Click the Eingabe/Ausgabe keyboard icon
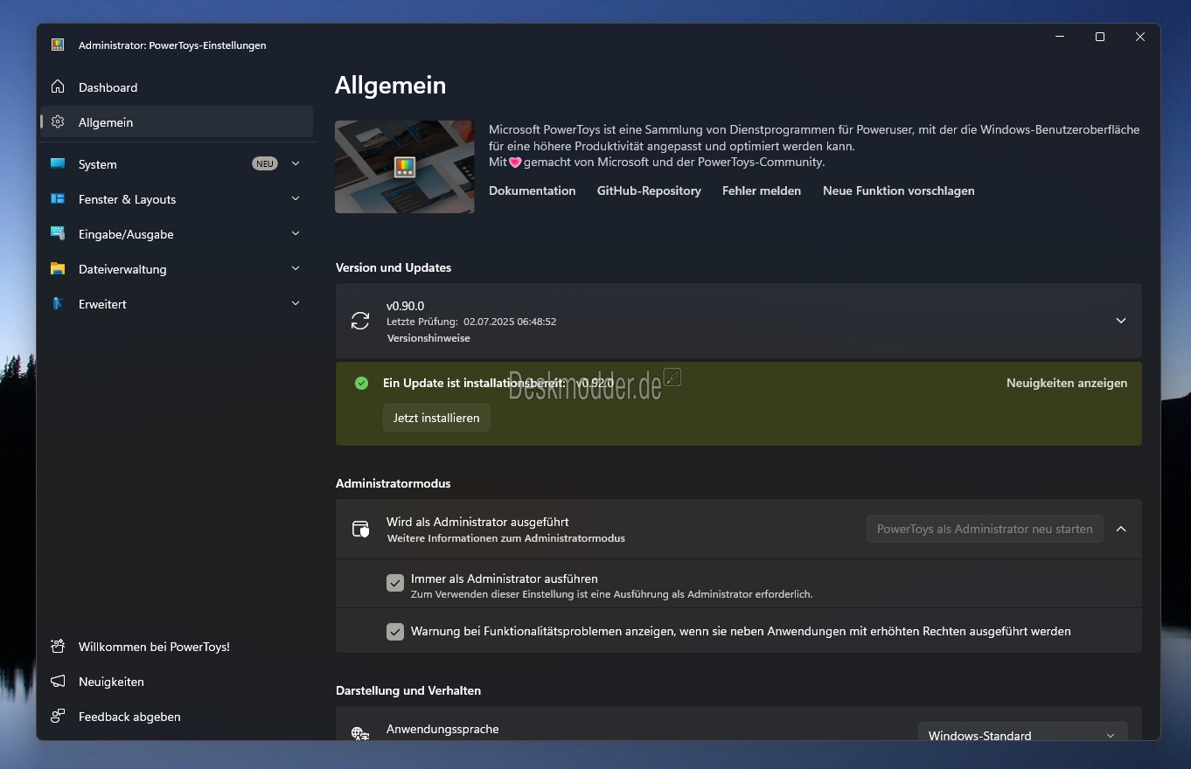The width and height of the screenshot is (1191, 769). (58, 233)
